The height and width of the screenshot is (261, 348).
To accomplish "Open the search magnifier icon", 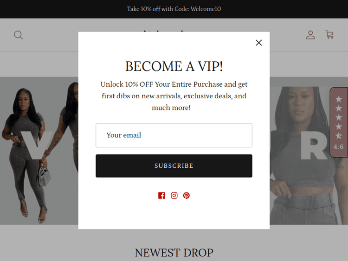I will click(18, 35).
